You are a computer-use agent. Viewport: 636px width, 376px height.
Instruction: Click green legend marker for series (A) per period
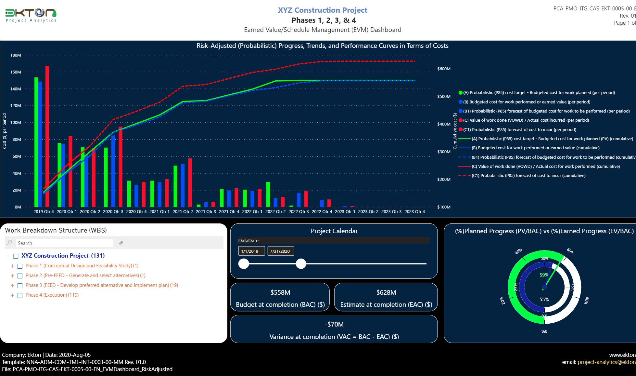[x=460, y=93]
